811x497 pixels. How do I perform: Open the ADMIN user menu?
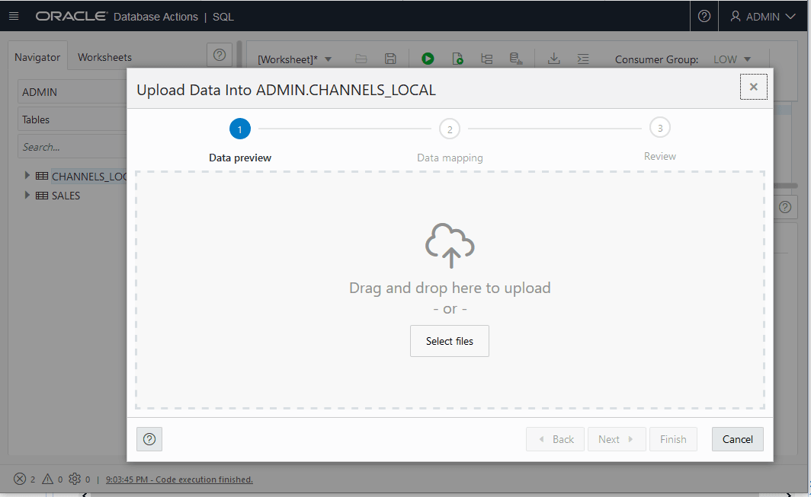(762, 15)
